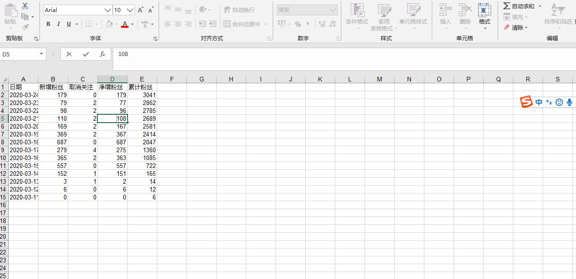Align text right in the cell
This screenshot has width=576, height=279.
point(188,24)
